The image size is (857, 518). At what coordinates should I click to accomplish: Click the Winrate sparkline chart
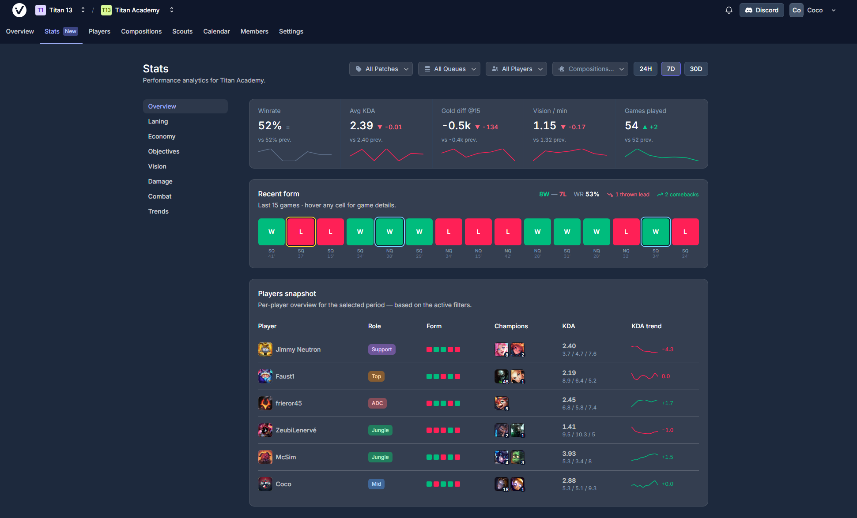(x=295, y=155)
